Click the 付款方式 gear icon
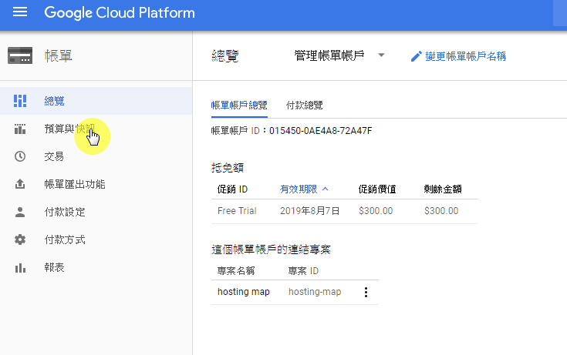Viewport: 567px width, 355px height. coord(20,239)
